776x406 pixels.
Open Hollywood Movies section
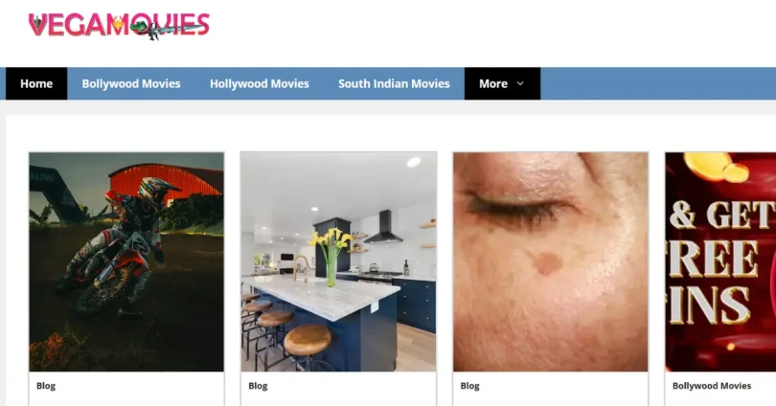(x=260, y=83)
